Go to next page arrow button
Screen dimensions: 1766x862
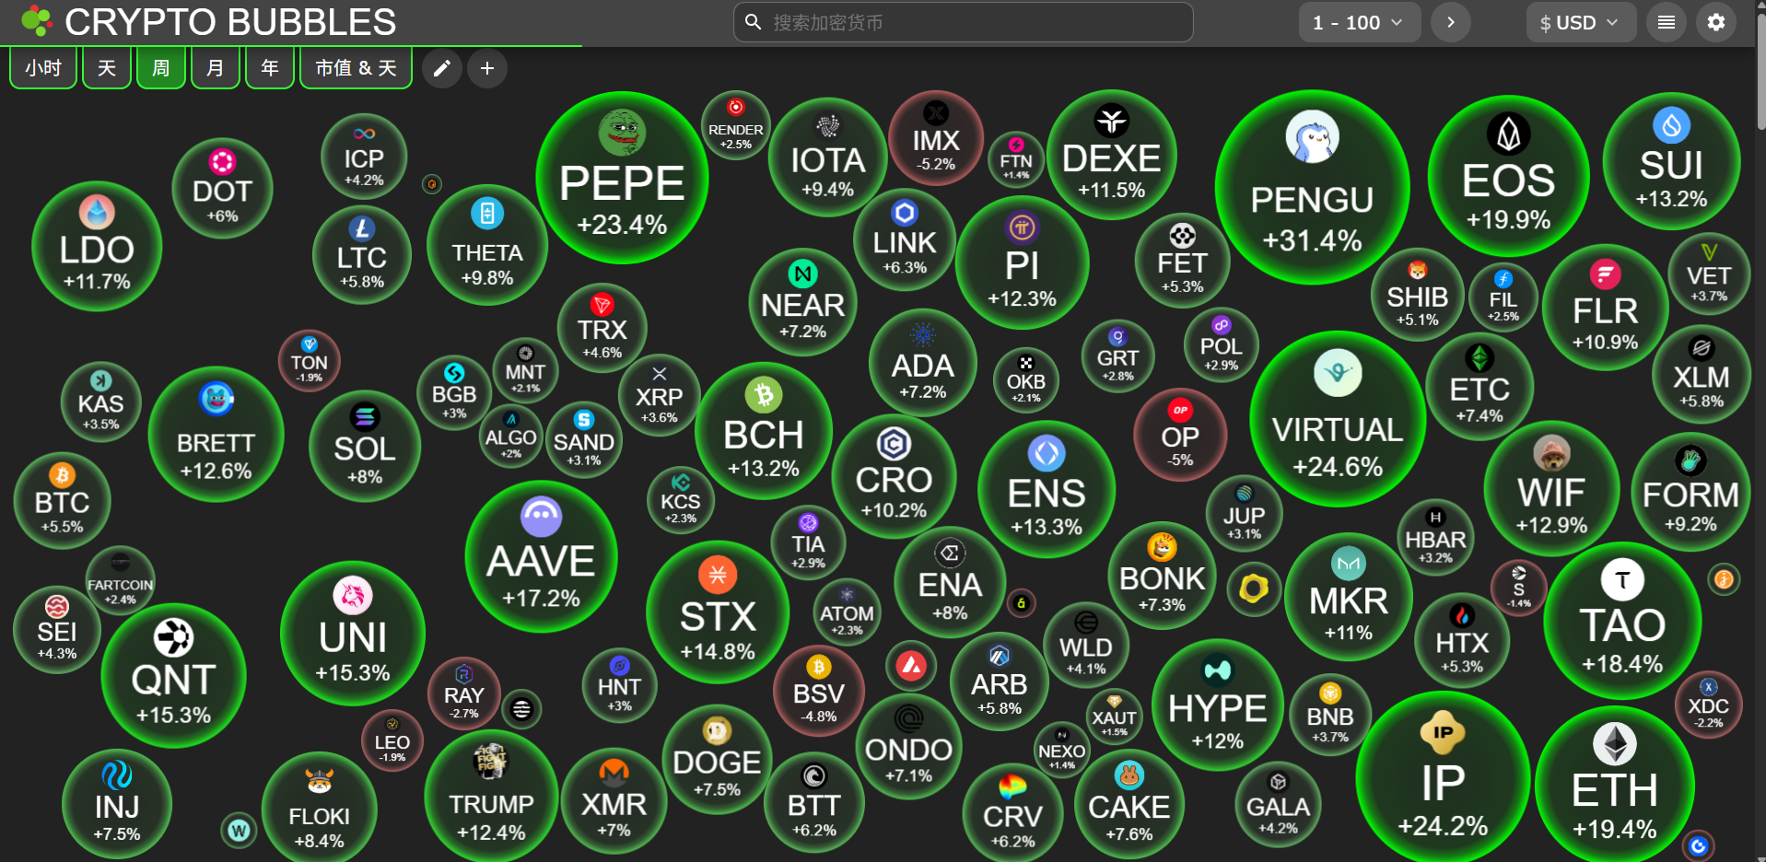(1451, 22)
